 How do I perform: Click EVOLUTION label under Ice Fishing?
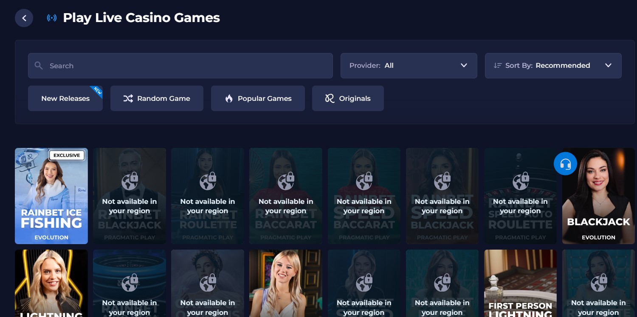click(x=51, y=237)
